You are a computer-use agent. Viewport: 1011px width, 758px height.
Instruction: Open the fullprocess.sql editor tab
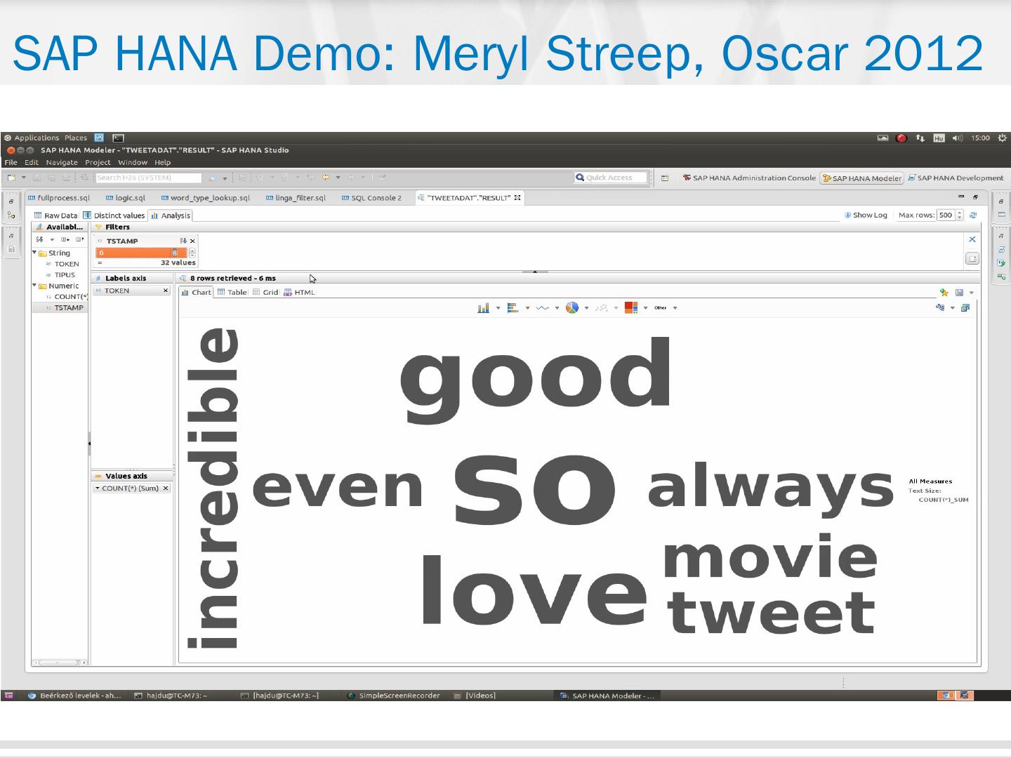pos(59,198)
